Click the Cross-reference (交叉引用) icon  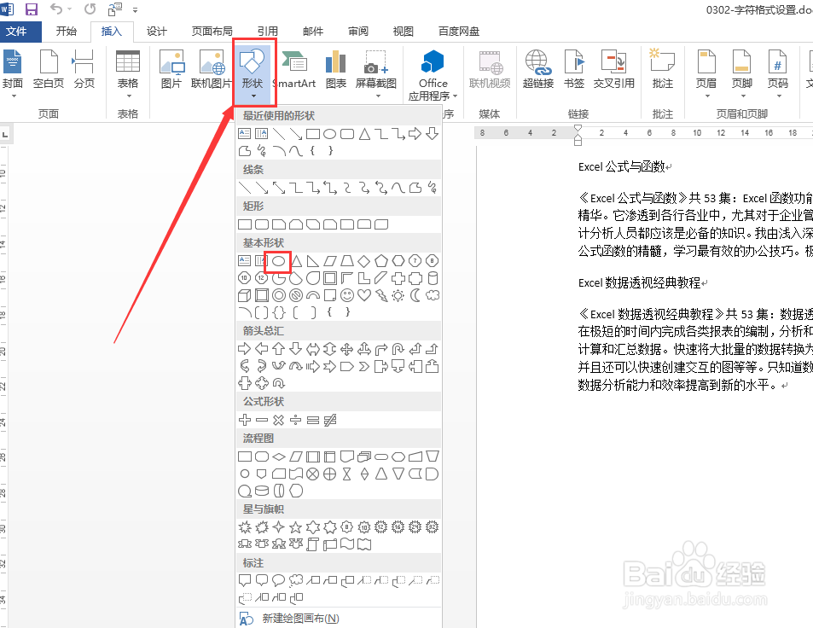coord(614,70)
